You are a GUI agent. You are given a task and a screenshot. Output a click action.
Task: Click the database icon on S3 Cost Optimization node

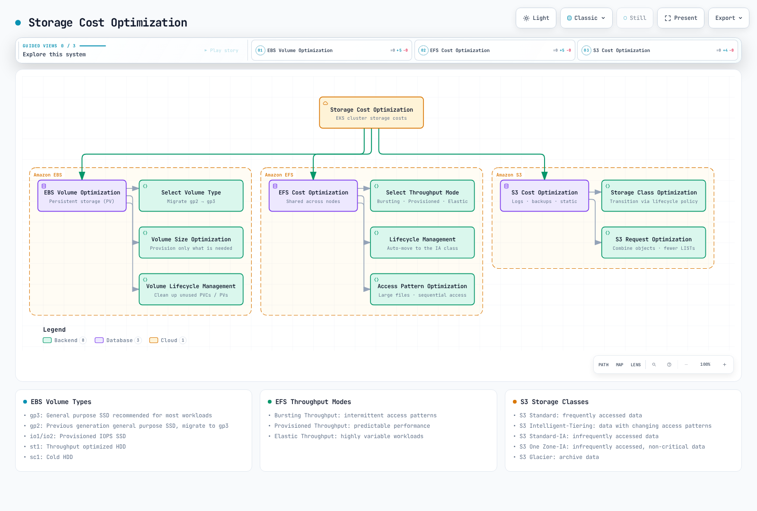click(x=507, y=186)
